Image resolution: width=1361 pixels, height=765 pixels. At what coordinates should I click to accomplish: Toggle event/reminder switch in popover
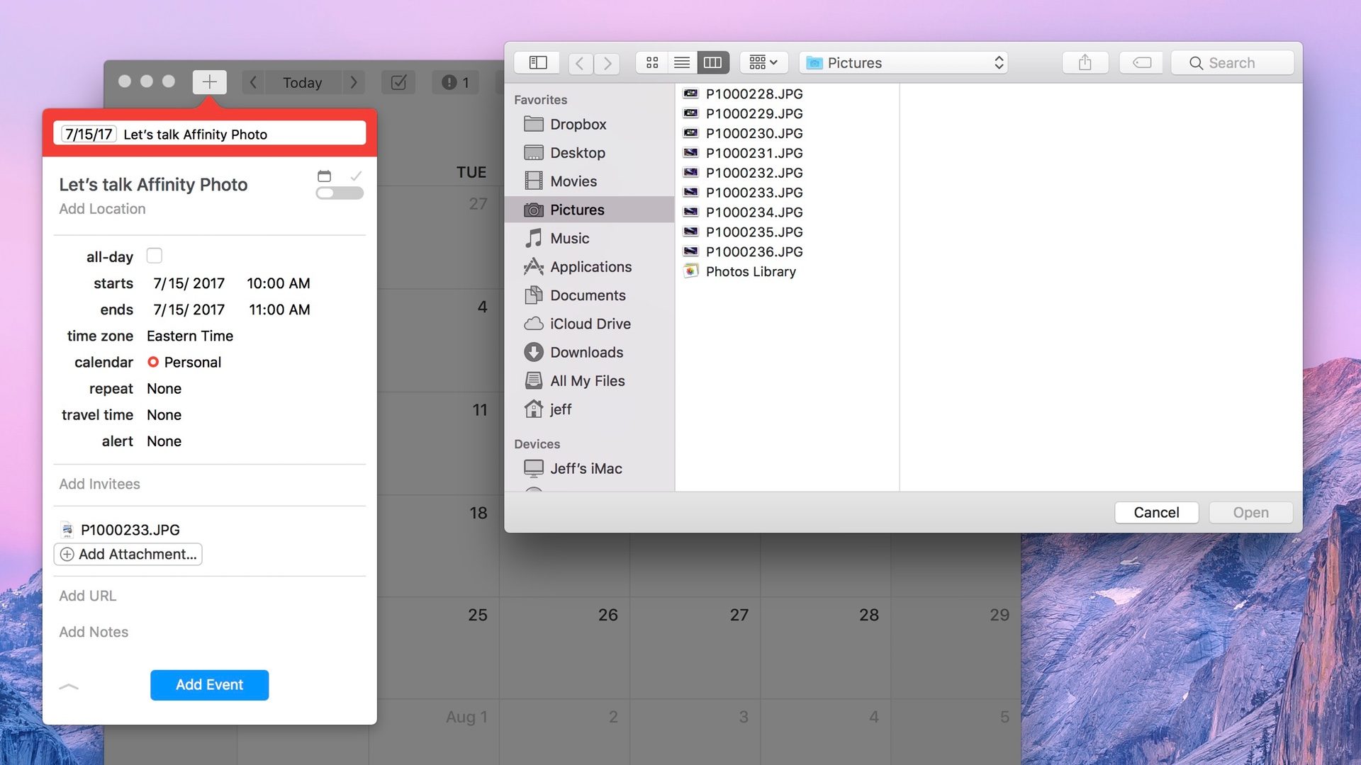click(x=340, y=193)
